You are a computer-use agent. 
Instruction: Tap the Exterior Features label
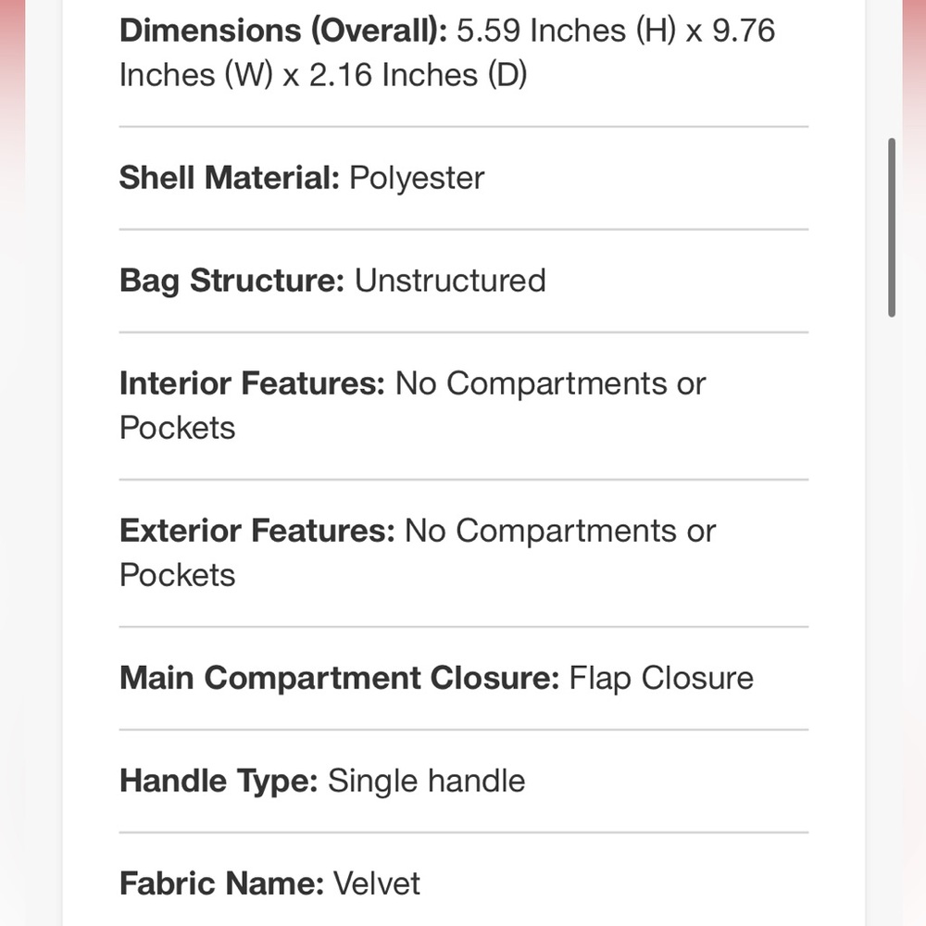click(257, 531)
